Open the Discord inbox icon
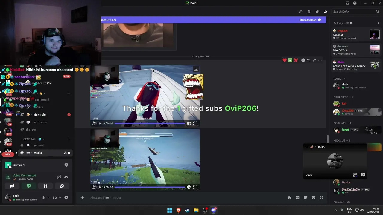The height and width of the screenshot is (215, 383). click(348, 3)
